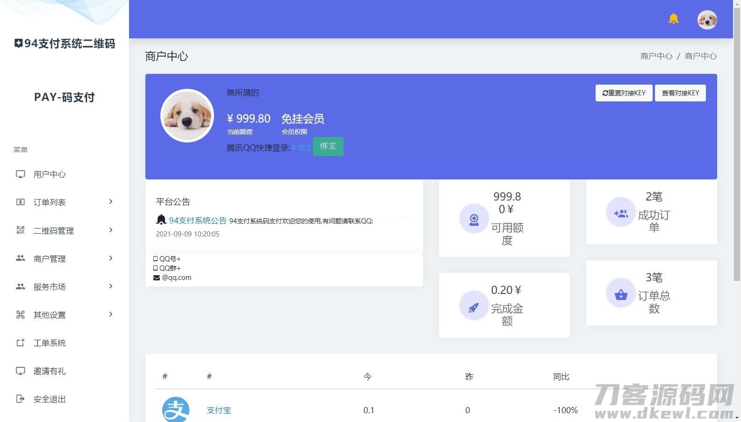Click the yellow notification bell icon
This screenshot has width=741, height=422.
coord(673,19)
